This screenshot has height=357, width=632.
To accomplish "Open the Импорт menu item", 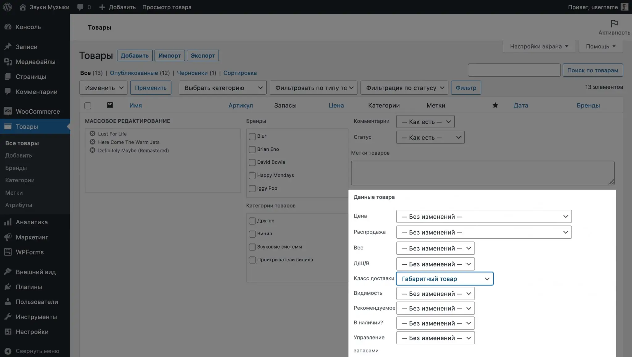I will (169, 55).
